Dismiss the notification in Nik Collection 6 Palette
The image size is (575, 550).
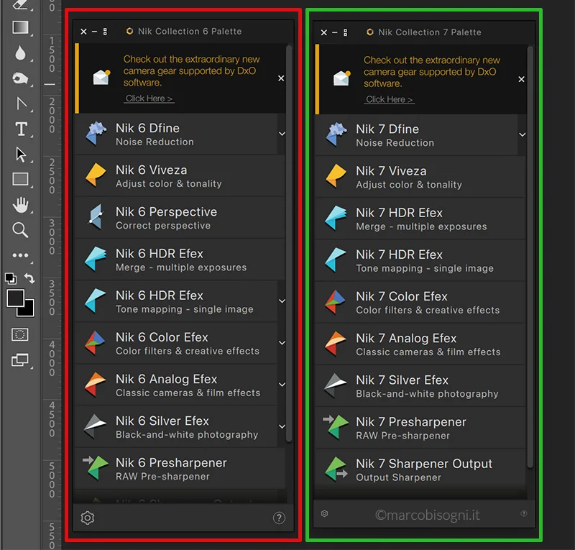click(281, 78)
